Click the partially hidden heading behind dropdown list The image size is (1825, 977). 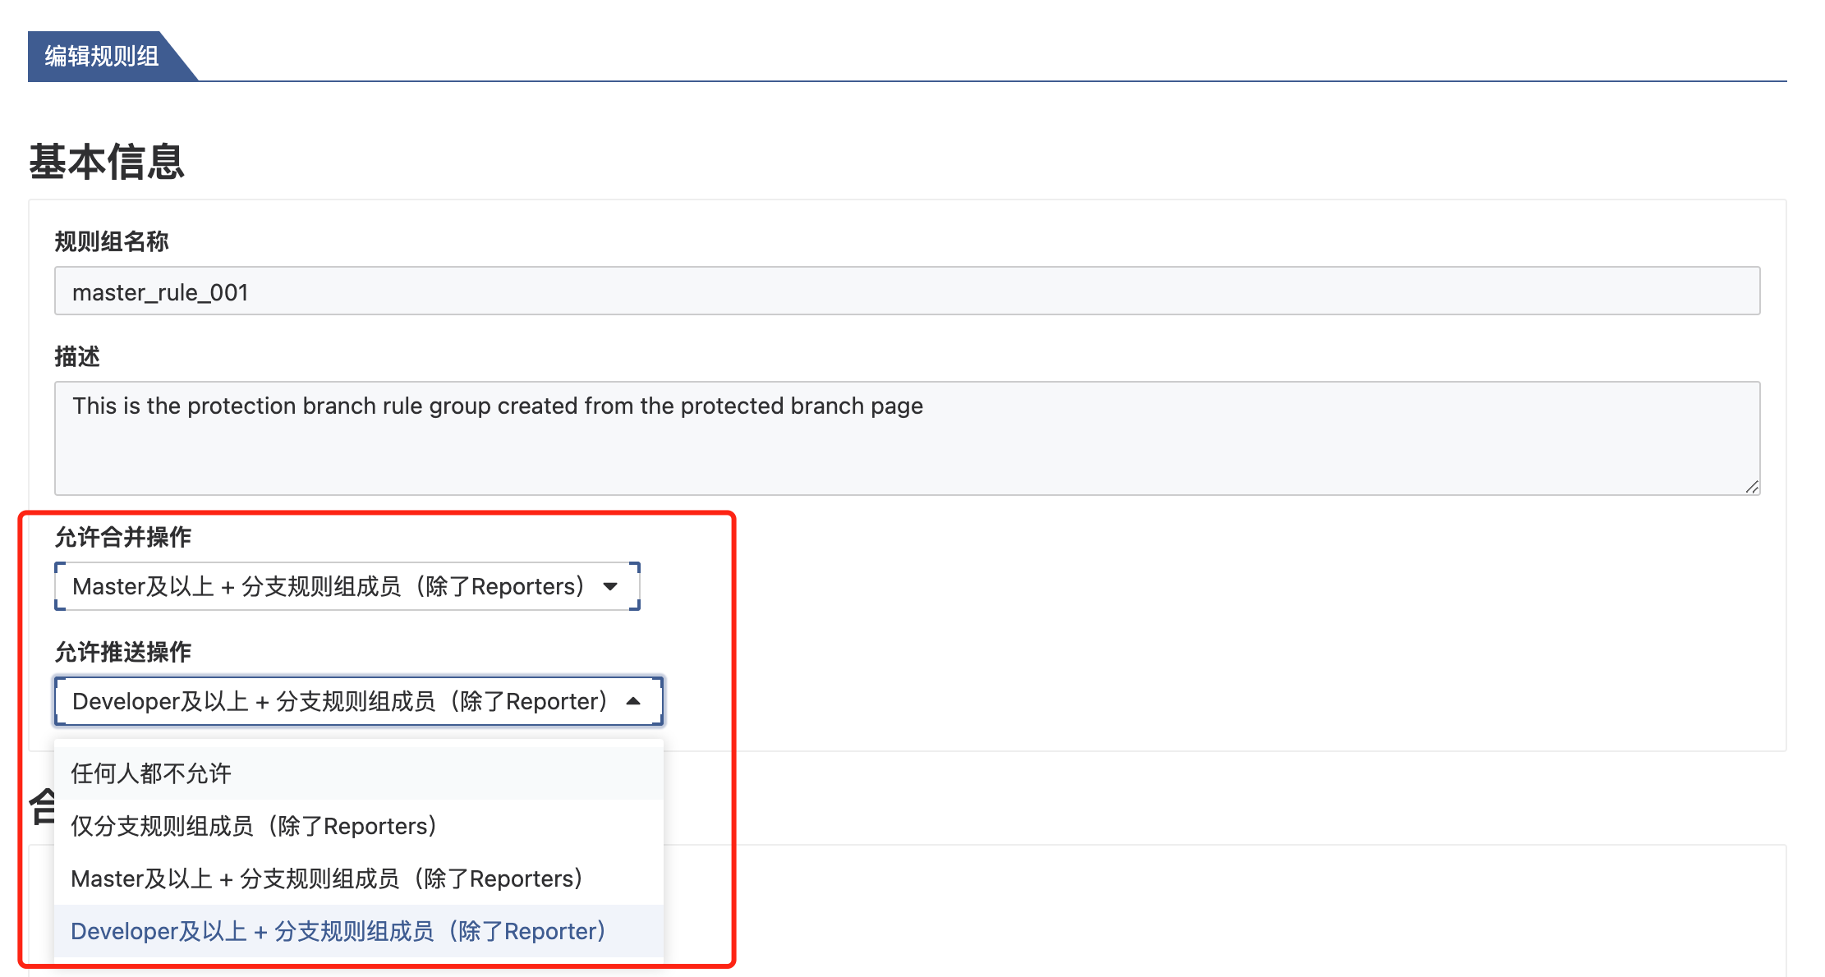click(42, 807)
